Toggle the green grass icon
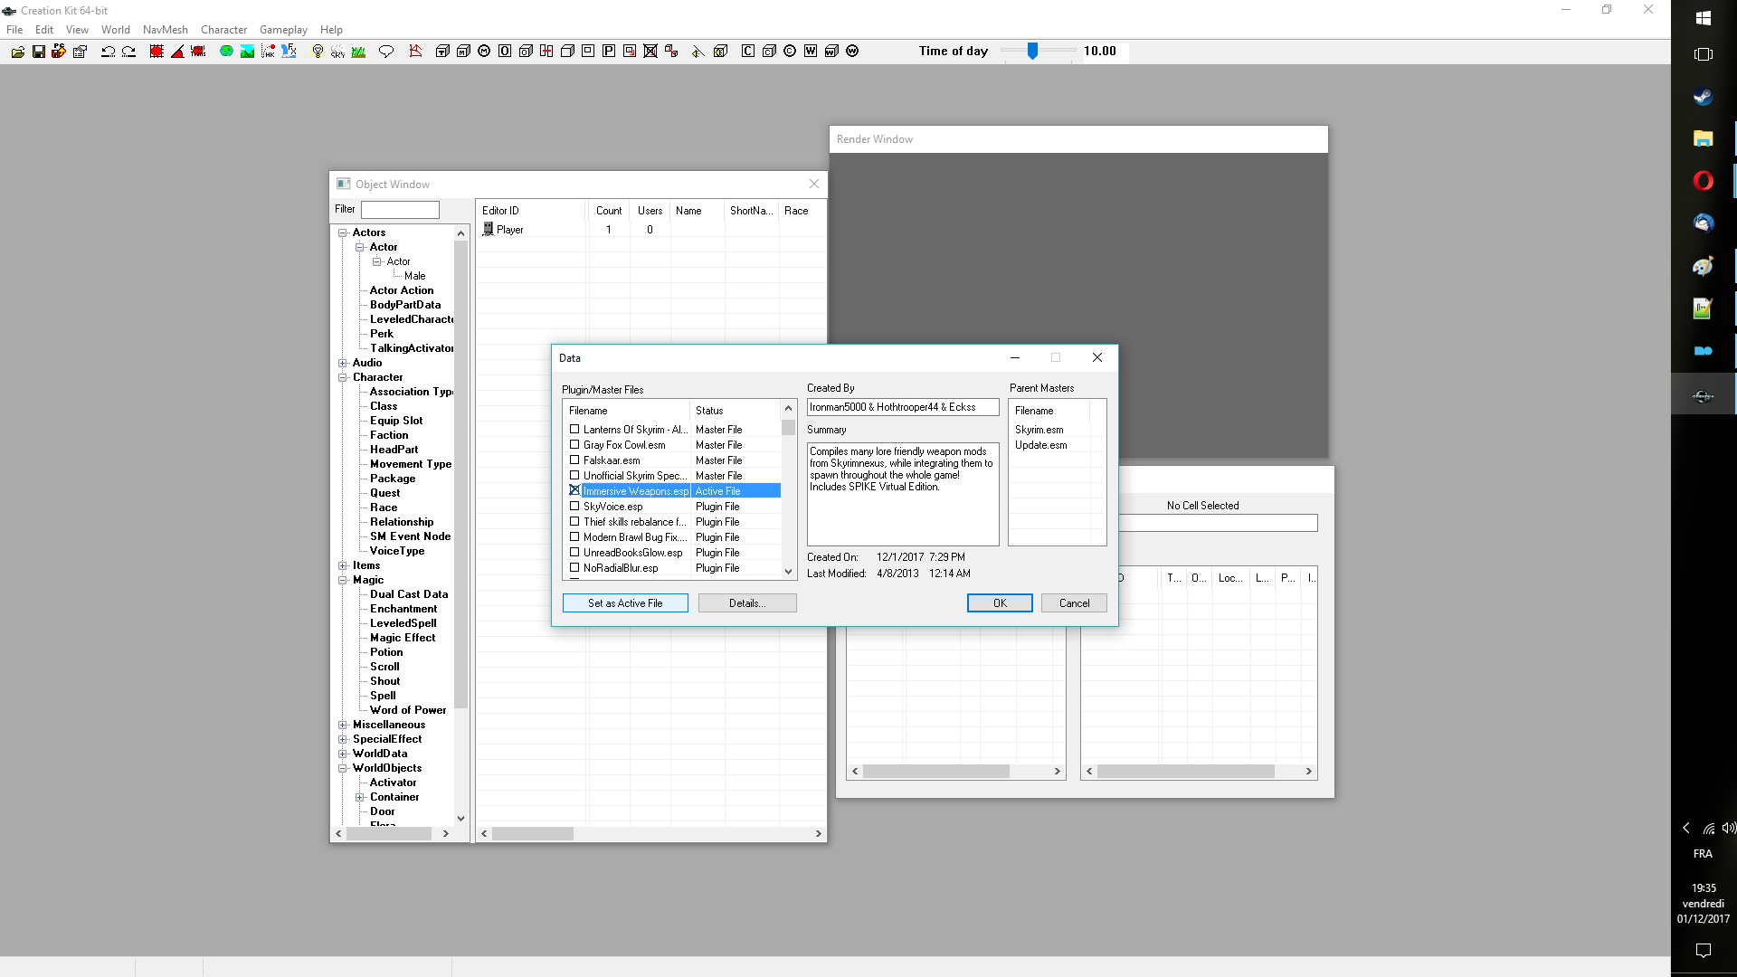 coord(358,52)
